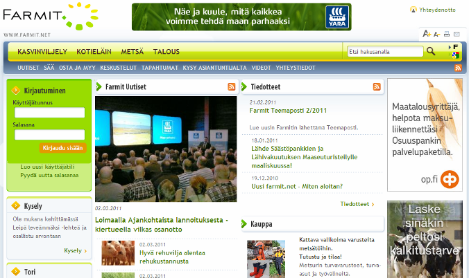Click the Kirjautuminen diamond icon
Image resolution: width=469 pixels, height=278 pixels.
[15, 91]
